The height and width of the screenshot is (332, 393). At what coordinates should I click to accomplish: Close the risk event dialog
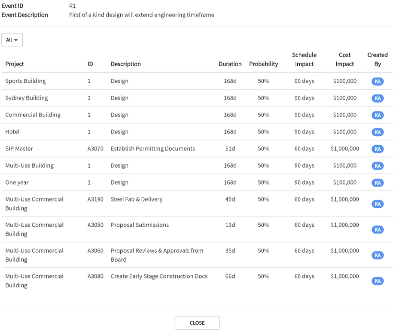point(197,323)
